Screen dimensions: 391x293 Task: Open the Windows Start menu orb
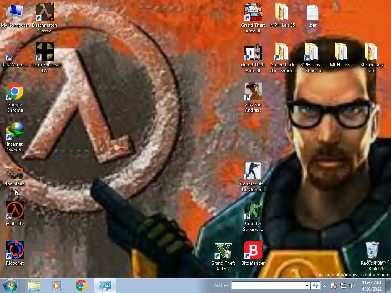point(10,285)
